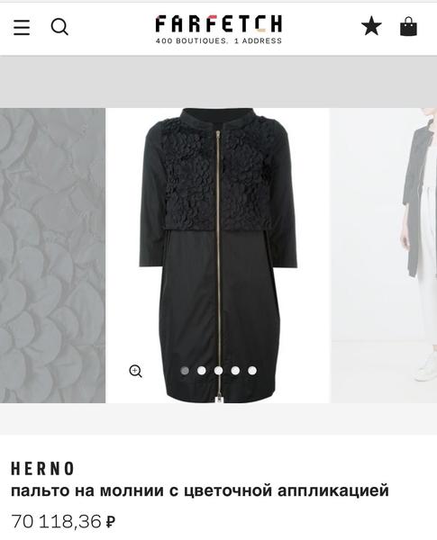
Task: Select the fourth image carousel dot
Action: pos(235,371)
